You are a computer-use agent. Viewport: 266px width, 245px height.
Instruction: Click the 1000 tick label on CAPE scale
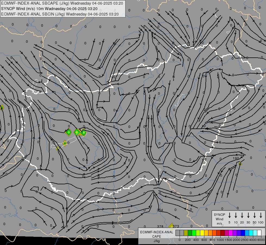click(220, 240)
